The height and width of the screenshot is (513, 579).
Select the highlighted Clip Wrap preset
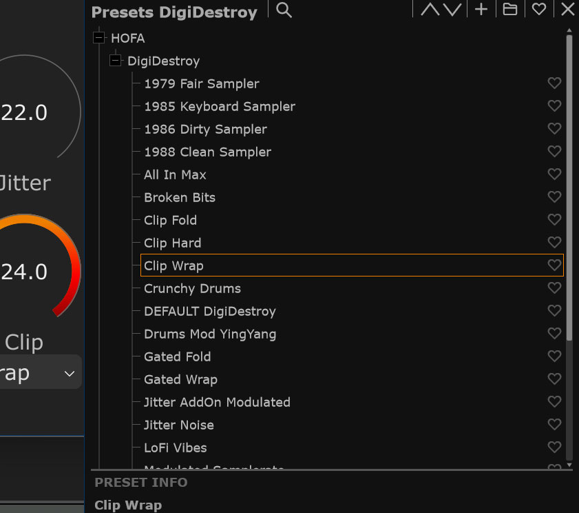[x=352, y=265]
